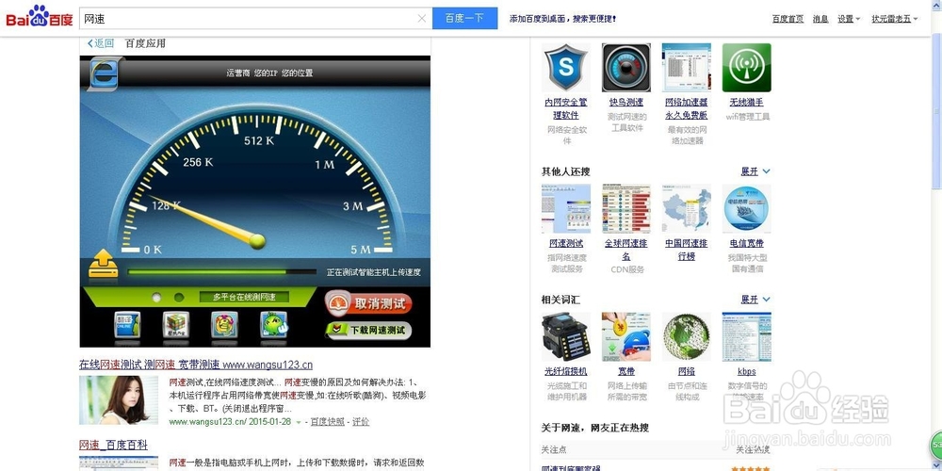Open the yellow cartoon character app icon
Image resolution: width=942 pixels, height=471 pixels.
click(x=224, y=325)
